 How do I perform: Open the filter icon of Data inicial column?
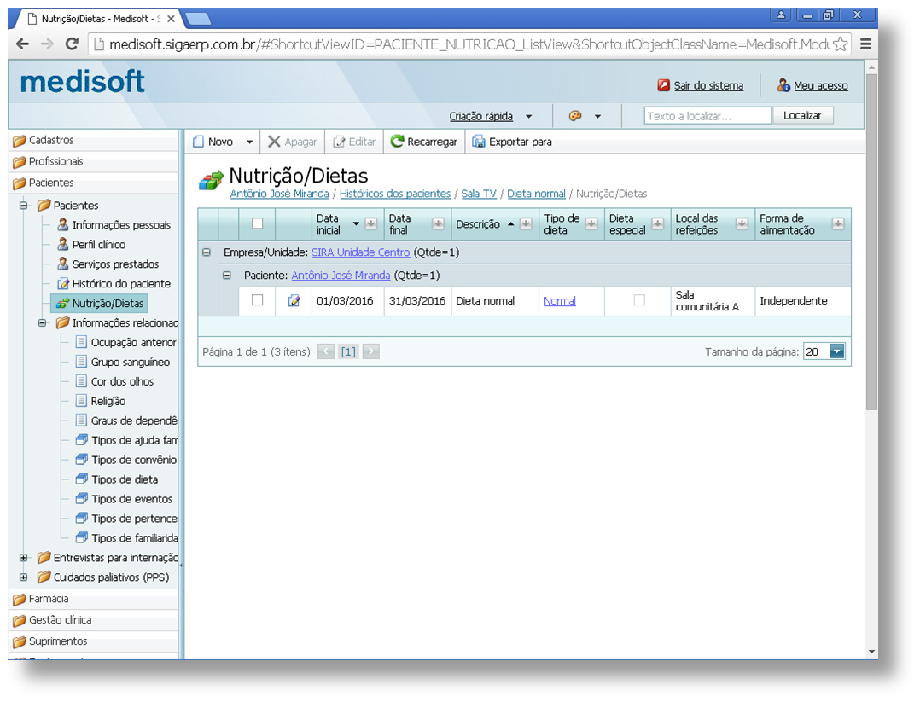[x=370, y=223]
